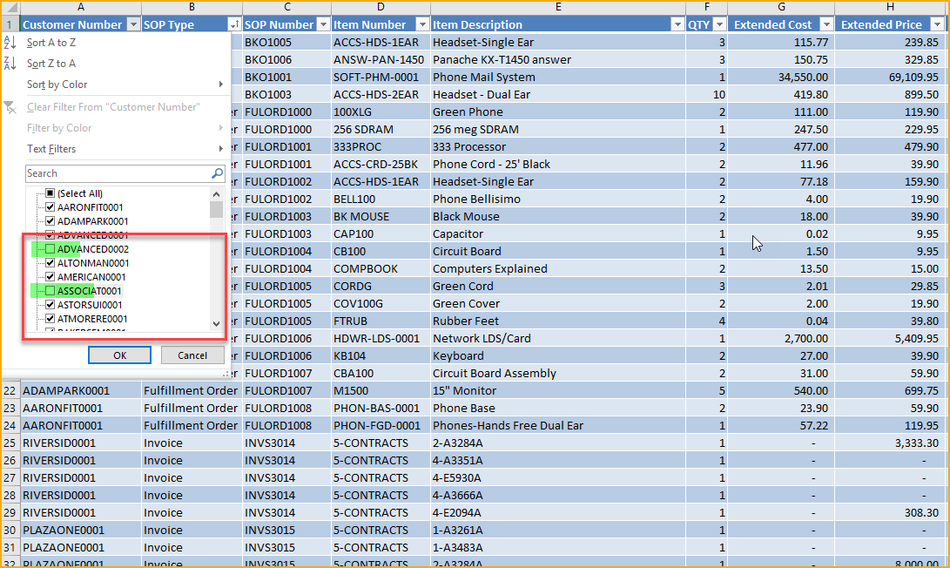
Task: Check the ADVANCED0002 filter checkbox
Action: click(x=51, y=249)
